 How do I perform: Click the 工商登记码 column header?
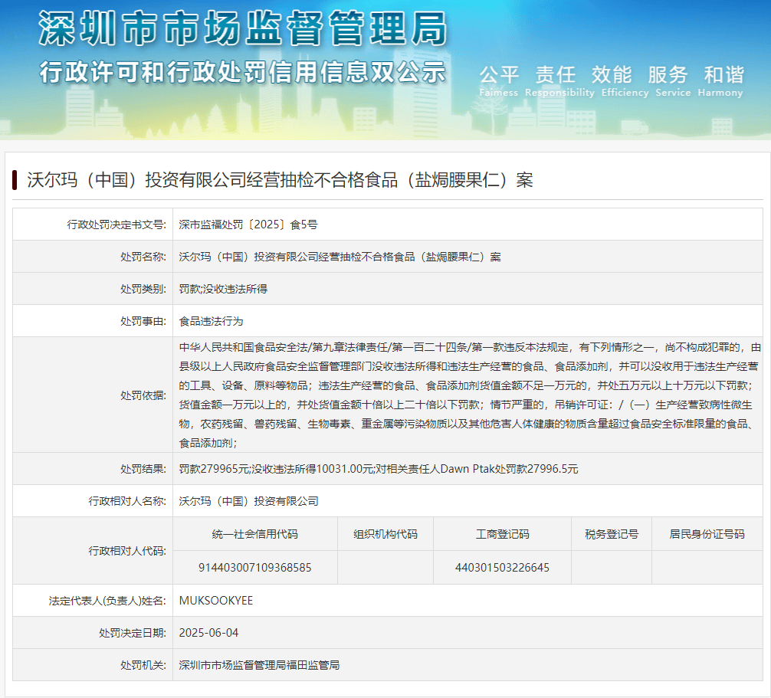click(502, 534)
